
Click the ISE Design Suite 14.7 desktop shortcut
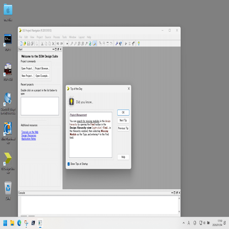8,162
